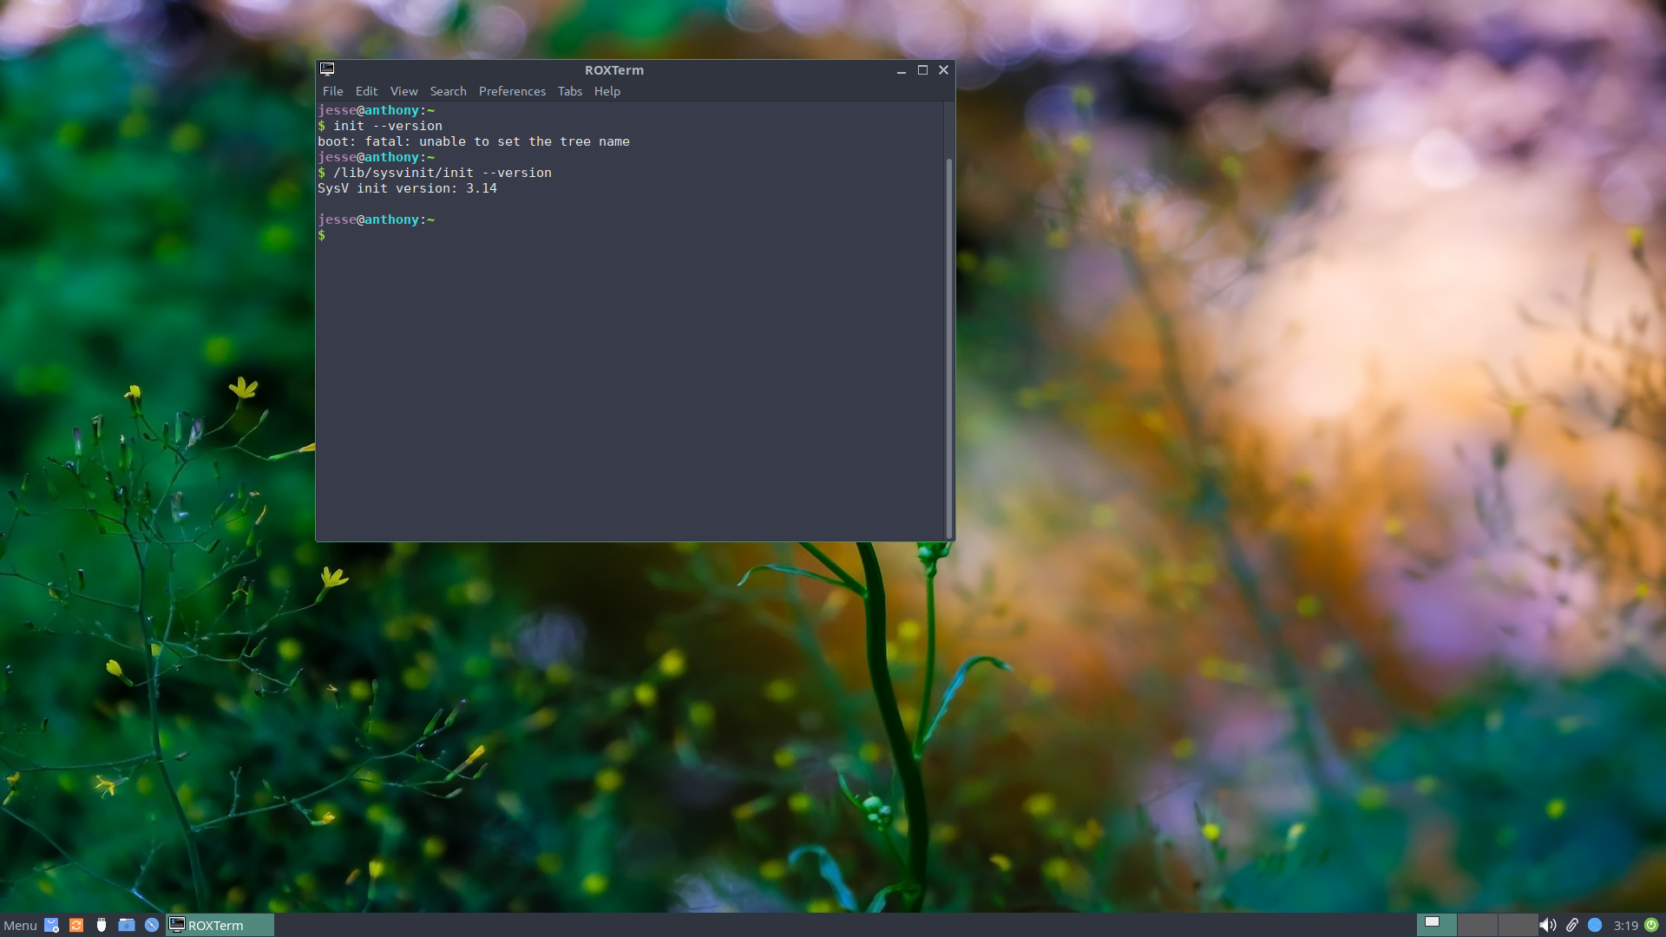The height and width of the screenshot is (937, 1666).
Task: Select the ROXTerm taskbar button
Action: tap(220, 925)
